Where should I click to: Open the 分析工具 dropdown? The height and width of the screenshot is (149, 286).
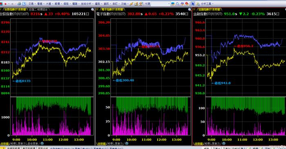(207, 4)
